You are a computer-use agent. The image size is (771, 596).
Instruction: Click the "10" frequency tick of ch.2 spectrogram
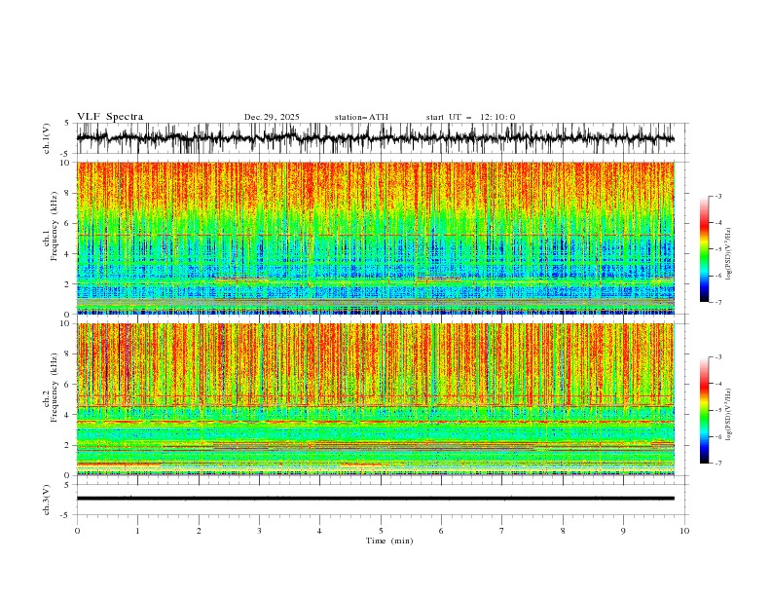click(65, 323)
